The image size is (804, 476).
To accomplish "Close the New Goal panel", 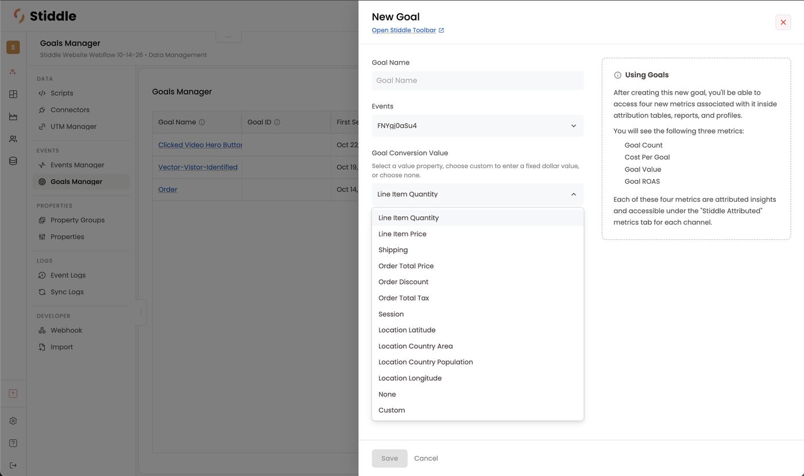I will pyautogui.click(x=783, y=22).
